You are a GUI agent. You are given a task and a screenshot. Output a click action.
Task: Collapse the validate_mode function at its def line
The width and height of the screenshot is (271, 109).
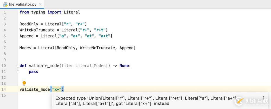pyautogui.click(x=18, y=66)
